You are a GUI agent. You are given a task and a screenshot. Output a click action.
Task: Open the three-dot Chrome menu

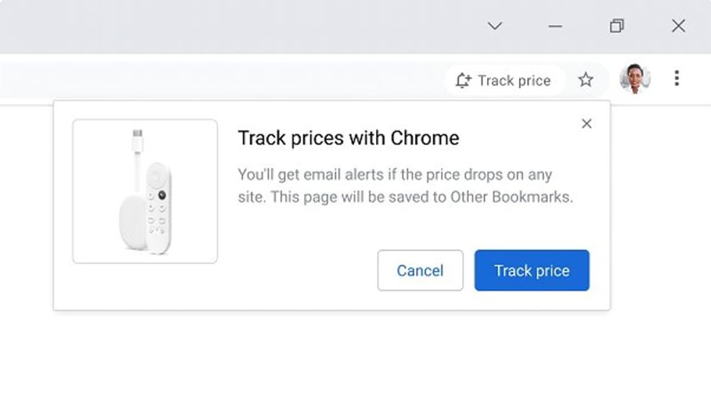[x=676, y=79]
